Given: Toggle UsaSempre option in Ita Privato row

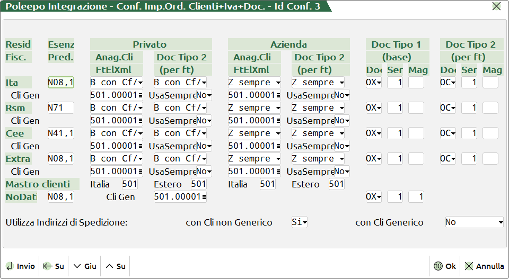Looking at the screenshot, I should pos(204,95).
